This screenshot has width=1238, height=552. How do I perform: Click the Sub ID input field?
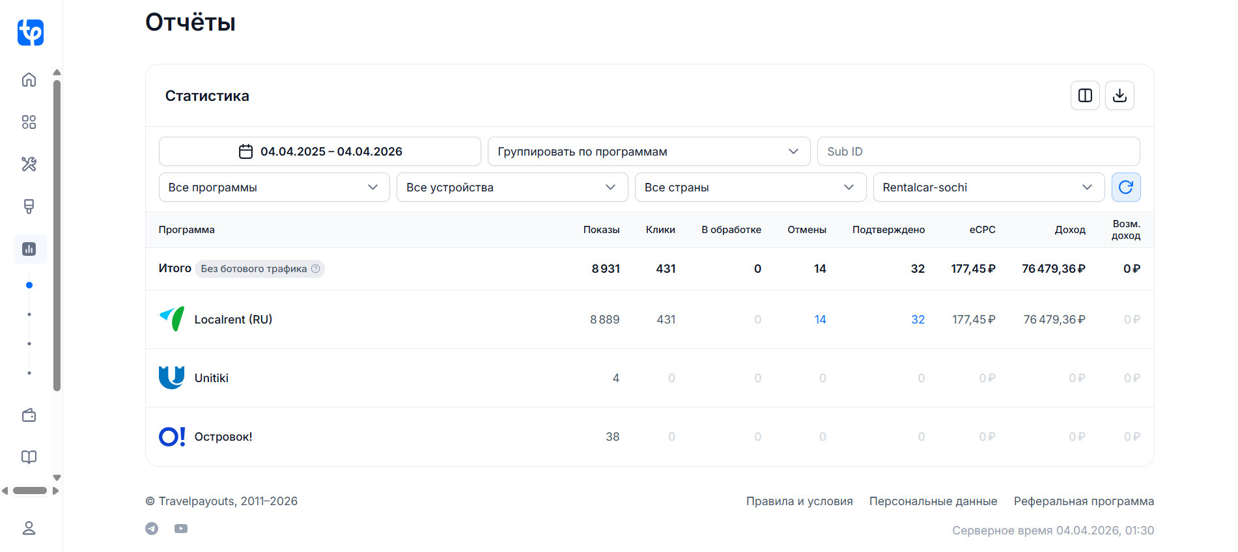pyautogui.click(x=978, y=152)
